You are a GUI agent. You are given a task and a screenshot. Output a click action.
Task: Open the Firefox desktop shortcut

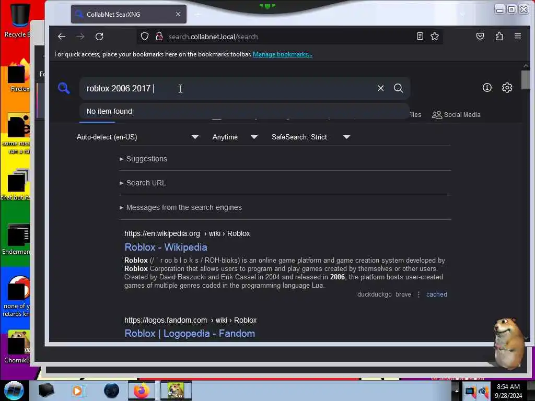point(19,76)
